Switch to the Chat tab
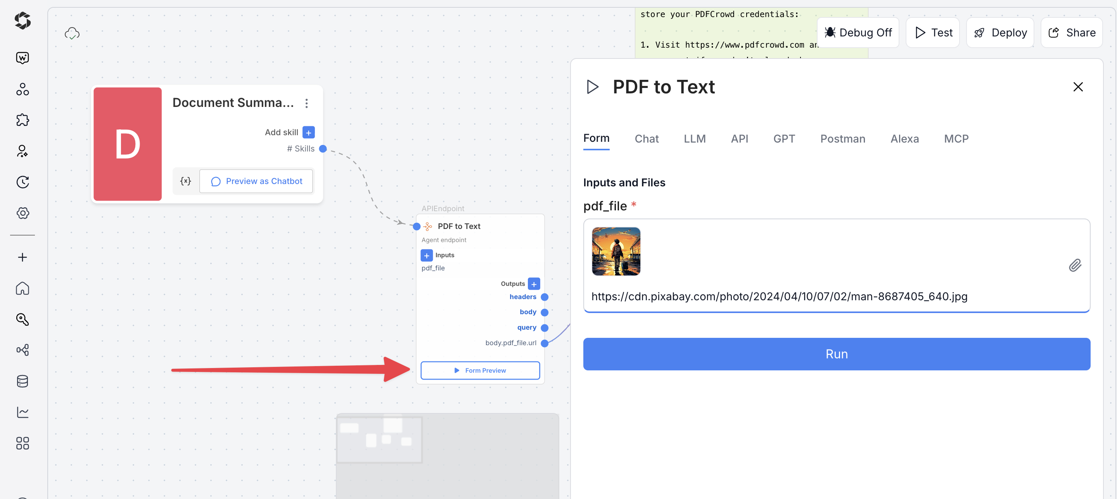 point(646,139)
